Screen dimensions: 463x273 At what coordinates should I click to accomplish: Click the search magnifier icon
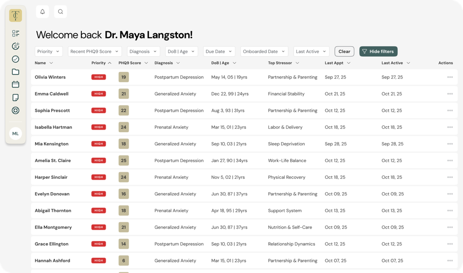coord(60,12)
